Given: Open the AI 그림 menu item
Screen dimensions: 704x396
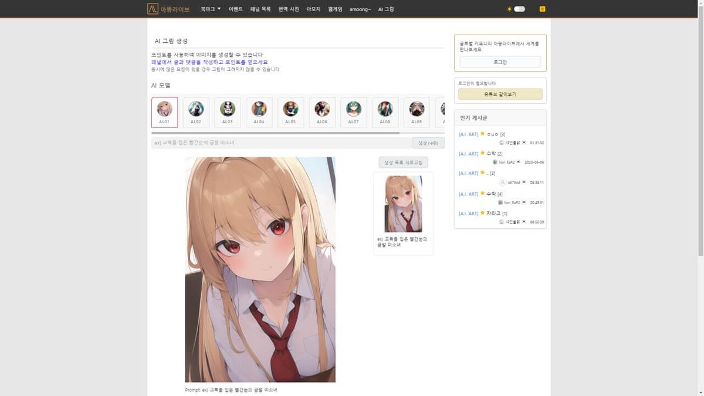Looking at the screenshot, I should (x=386, y=9).
